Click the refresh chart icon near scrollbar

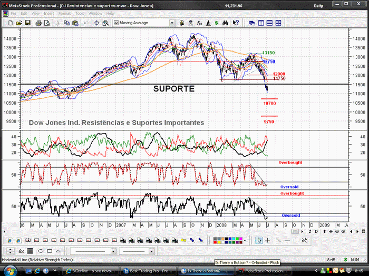310,231
